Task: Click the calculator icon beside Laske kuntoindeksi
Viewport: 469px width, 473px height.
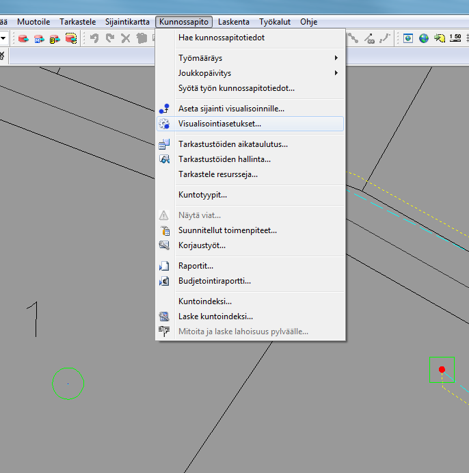Action: tap(164, 316)
